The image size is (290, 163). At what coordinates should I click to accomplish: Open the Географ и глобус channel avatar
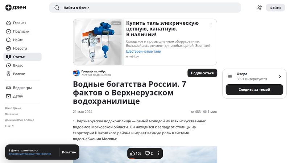click(76, 73)
